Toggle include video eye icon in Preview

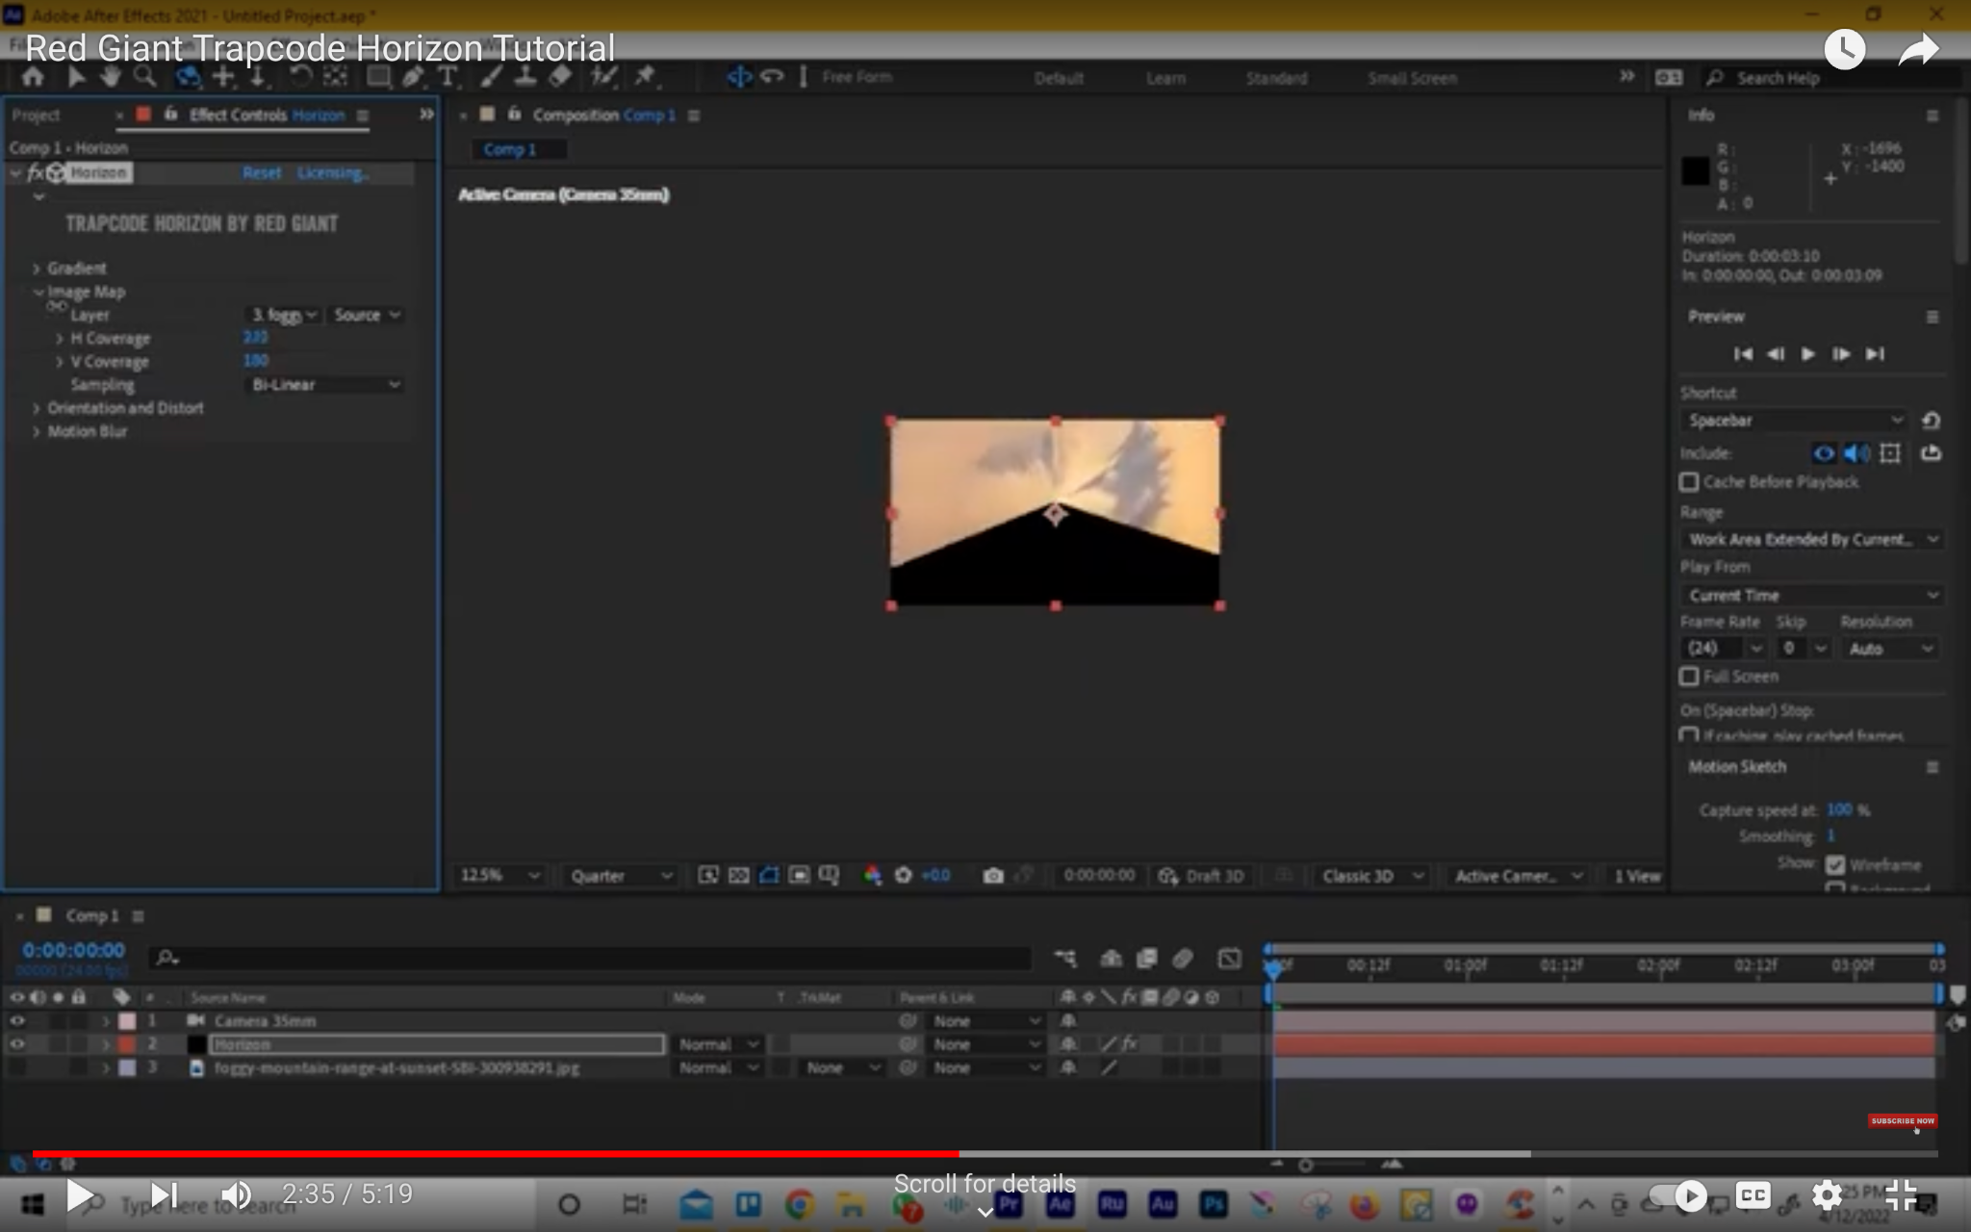1823,453
